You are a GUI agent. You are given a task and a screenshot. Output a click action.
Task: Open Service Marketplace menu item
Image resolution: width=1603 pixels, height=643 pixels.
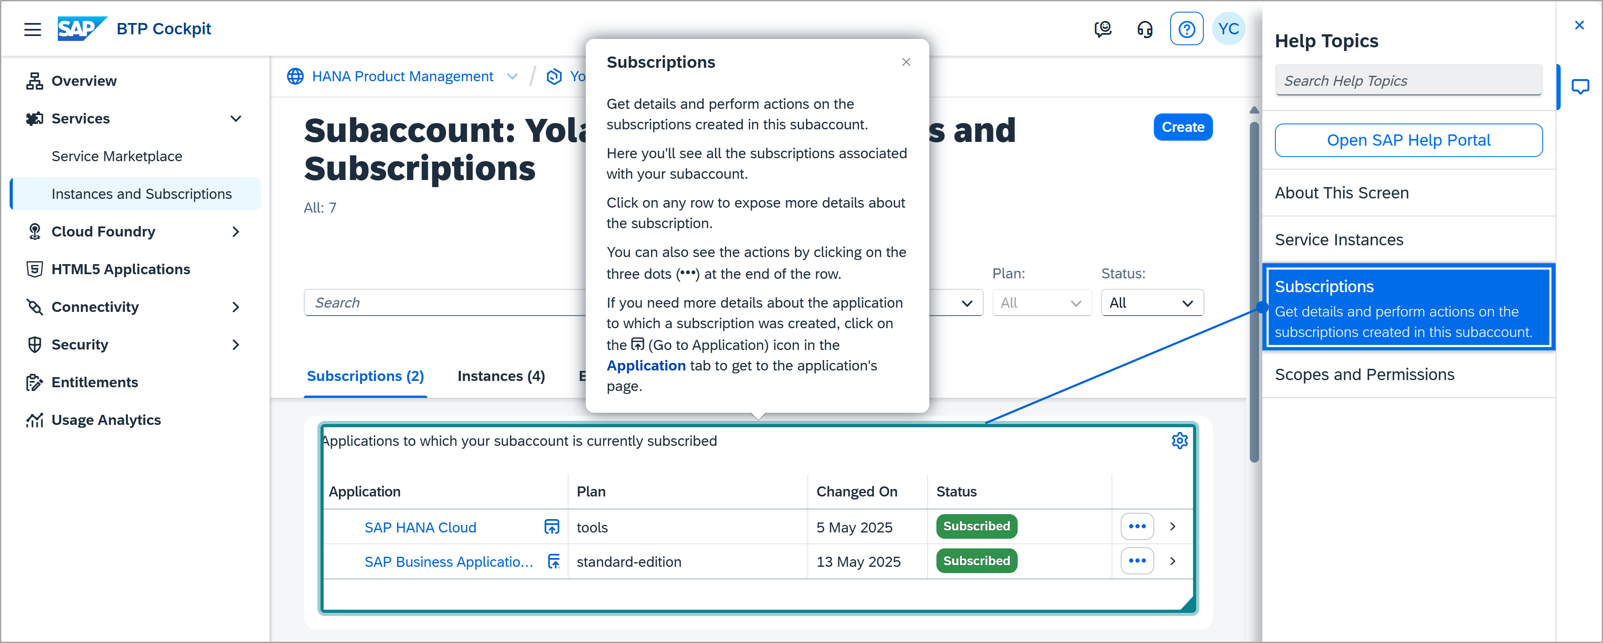pyautogui.click(x=117, y=156)
